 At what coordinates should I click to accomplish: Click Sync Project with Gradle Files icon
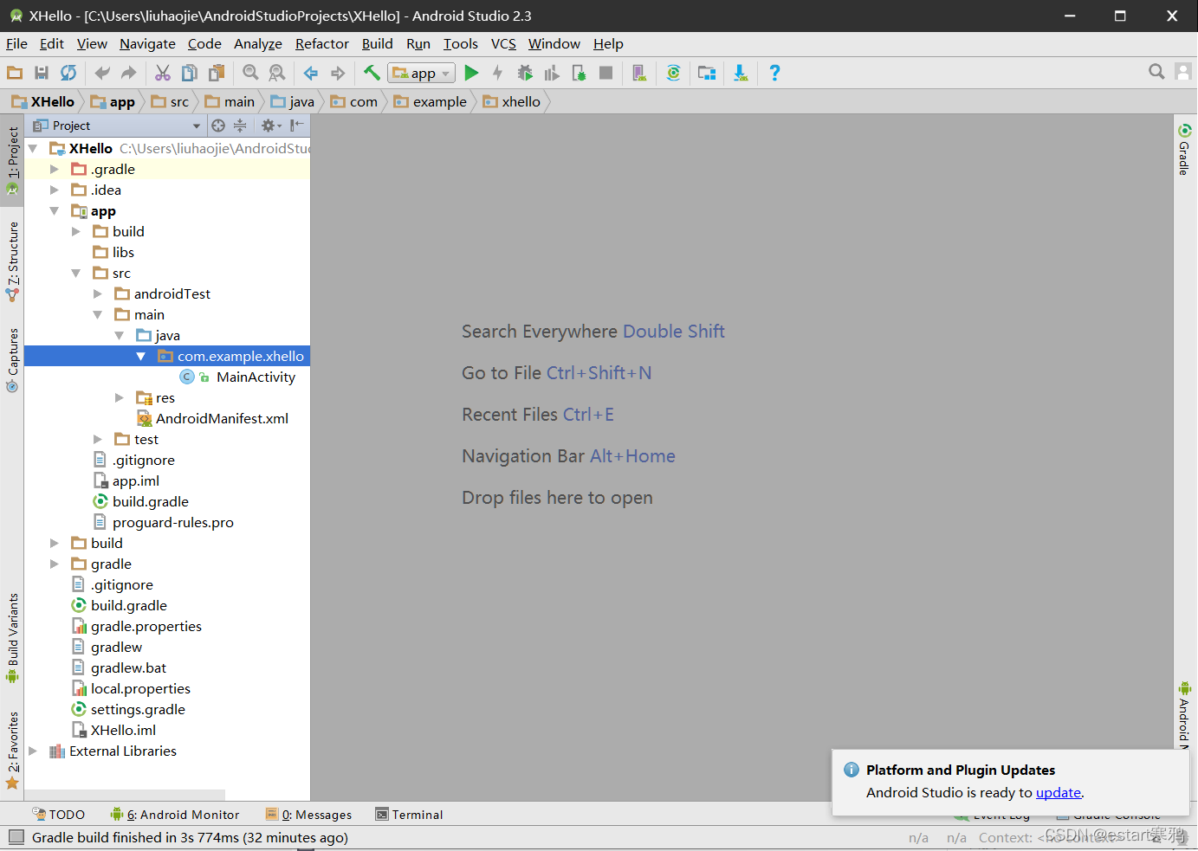pyautogui.click(x=673, y=73)
